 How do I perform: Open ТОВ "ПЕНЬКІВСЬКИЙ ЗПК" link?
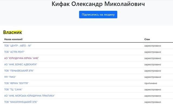click(19, 71)
